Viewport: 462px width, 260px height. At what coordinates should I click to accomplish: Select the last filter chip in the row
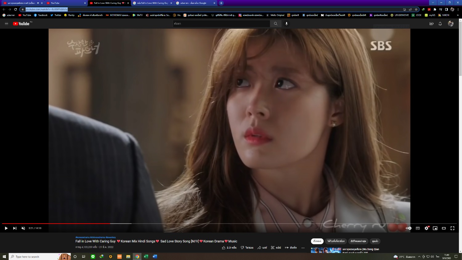pos(375,241)
